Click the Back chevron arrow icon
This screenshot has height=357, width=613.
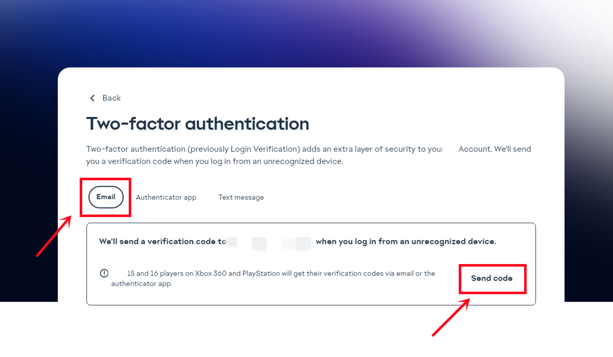coord(92,98)
